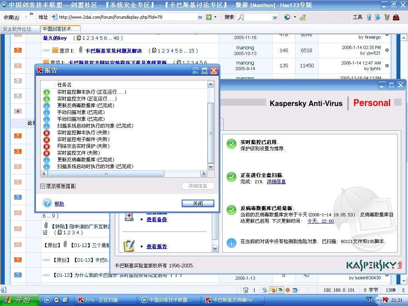Click the medical kit icon next to 查看备份
This screenshot has width=408, height=306.
[x=129, y=216]
